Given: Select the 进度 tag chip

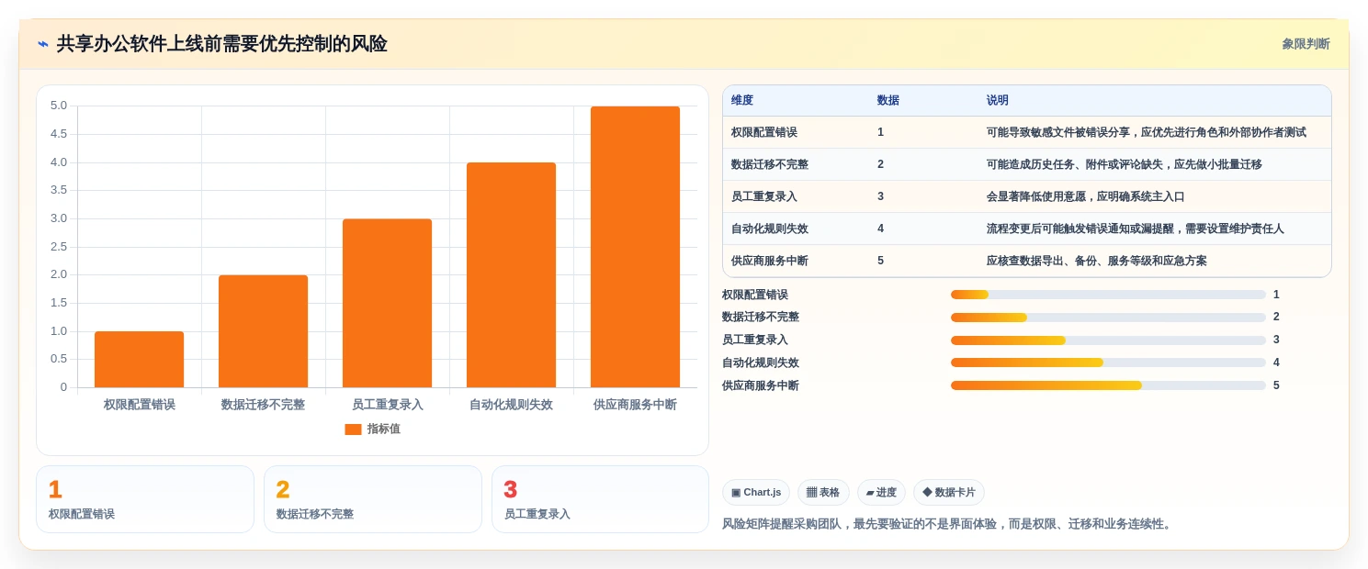Looking at the screenshot, I should [x=881, y=493].
